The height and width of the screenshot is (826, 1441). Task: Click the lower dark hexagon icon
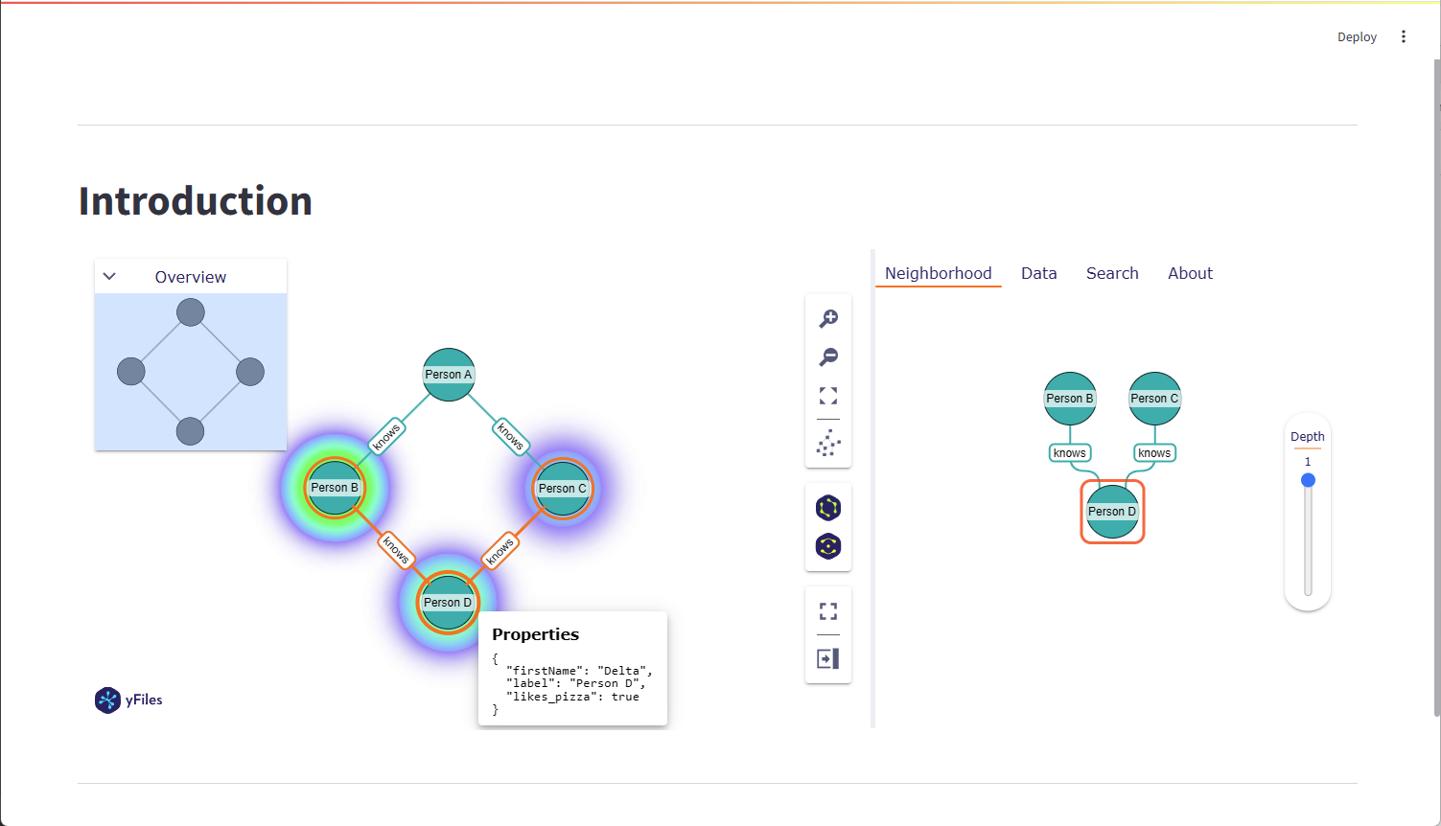point(828,546)
